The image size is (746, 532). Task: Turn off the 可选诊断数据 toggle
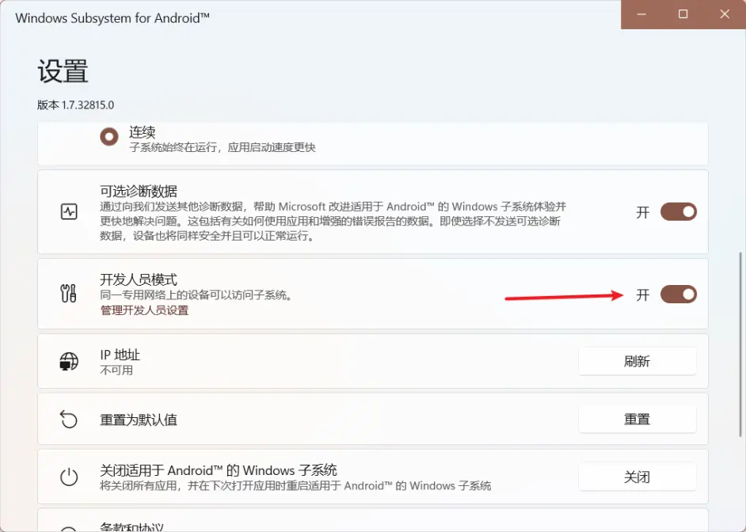(679, 212)
